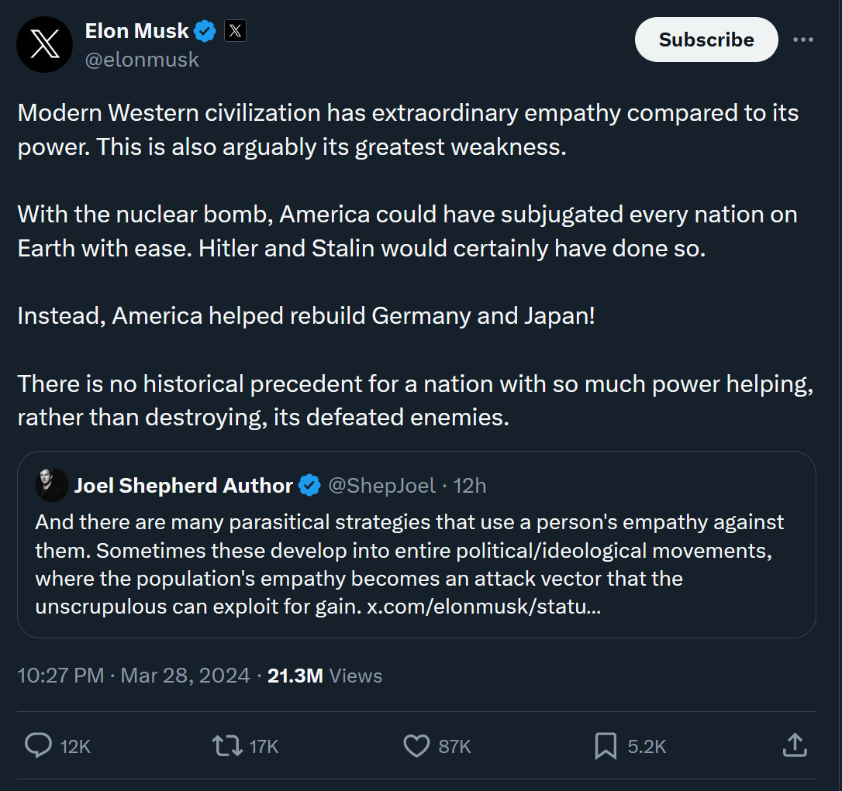Open the quoted tweet's 12h timestamp
This screenshot has width=842, height=791.
[x=470, y=486]
